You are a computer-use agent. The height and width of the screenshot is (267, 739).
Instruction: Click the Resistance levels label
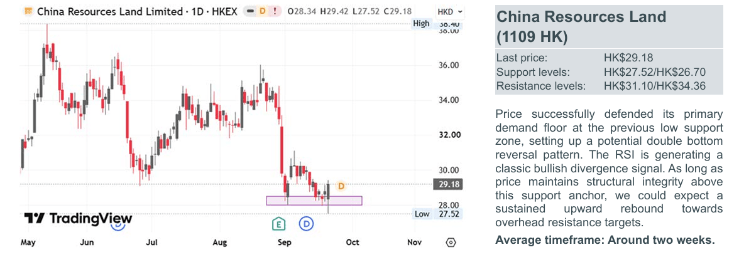pyautogui.click(x=540, y=86)
